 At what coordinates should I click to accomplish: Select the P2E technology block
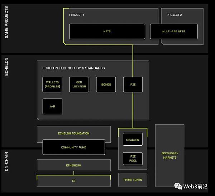[x=133, y=85]
